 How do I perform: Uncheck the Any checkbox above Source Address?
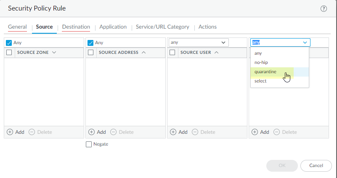[x=90, y=43]
